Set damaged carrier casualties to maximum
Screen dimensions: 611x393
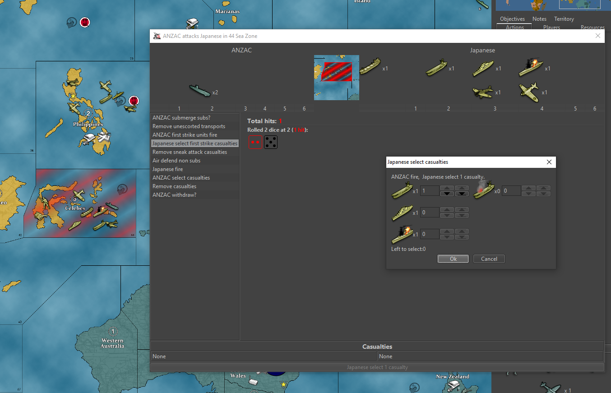[543, 188]
